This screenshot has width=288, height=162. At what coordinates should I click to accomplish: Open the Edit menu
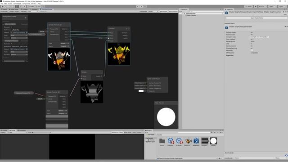5,4
